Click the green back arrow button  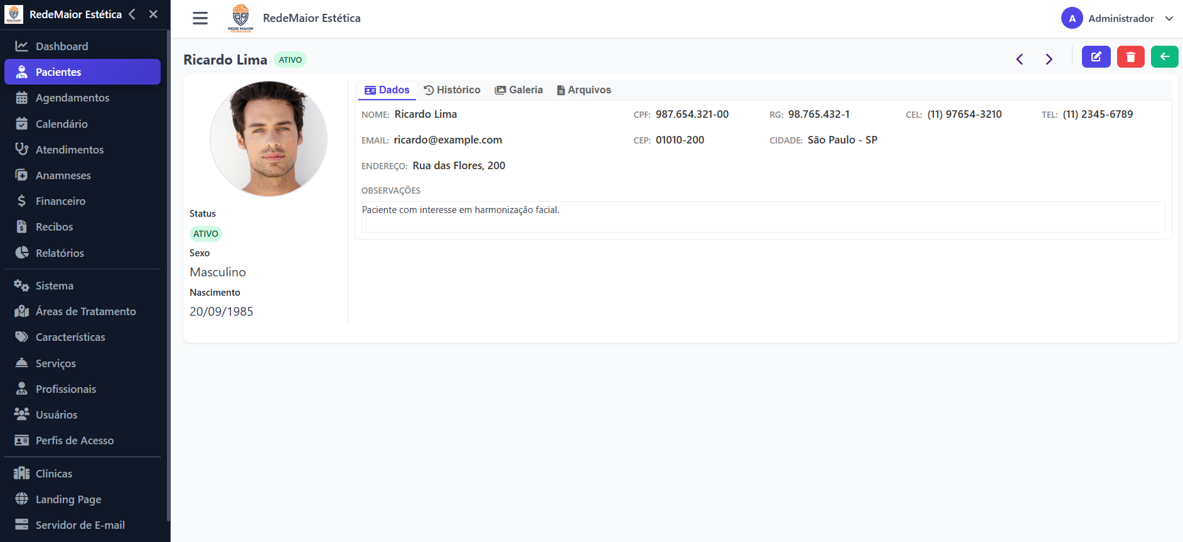[x=1164, y=57]
